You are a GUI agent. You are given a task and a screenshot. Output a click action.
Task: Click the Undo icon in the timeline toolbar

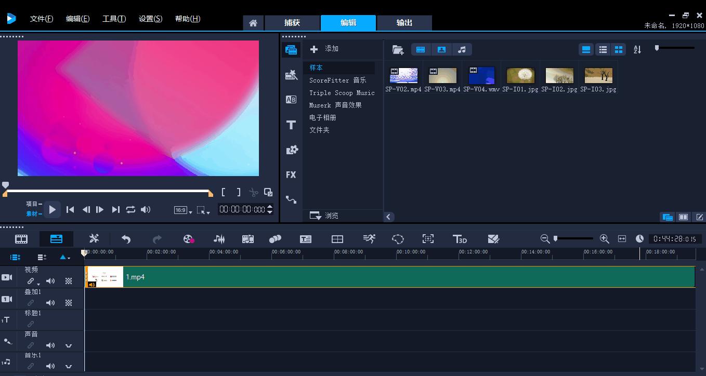tap(125, 239)
